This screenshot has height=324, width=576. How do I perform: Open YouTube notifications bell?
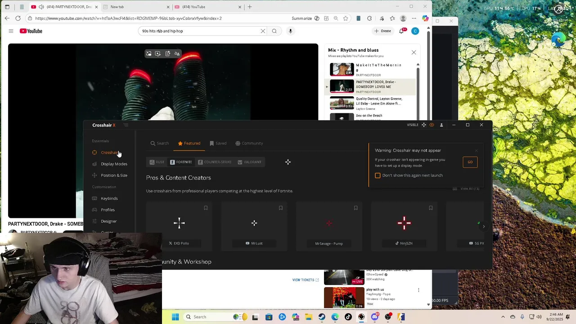(401, 31)
